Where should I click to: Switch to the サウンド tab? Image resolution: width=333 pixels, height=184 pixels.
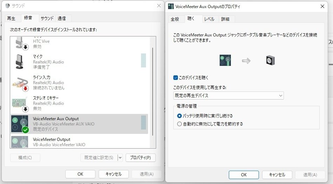click(47, 19)
